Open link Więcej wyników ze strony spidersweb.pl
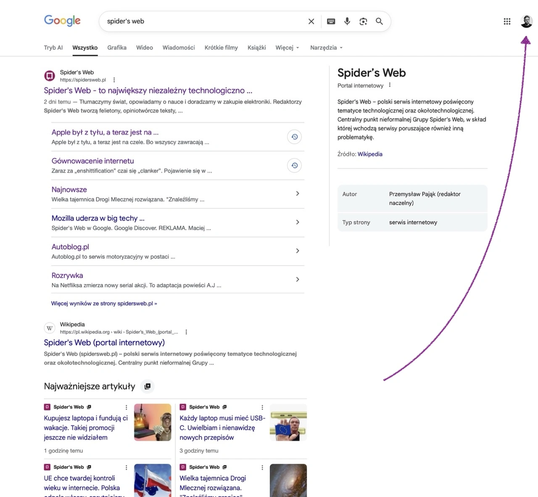The height and width of the screenshot is (497, 538). [104, 303]
